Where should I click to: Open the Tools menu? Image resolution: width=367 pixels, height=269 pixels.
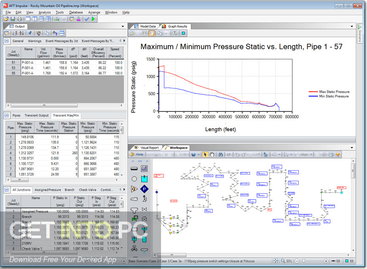60,12
